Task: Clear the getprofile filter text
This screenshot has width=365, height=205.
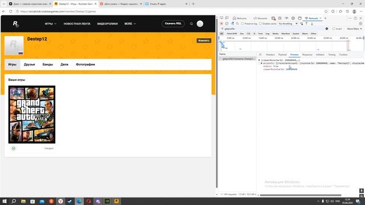Action: tap(327, 28)
